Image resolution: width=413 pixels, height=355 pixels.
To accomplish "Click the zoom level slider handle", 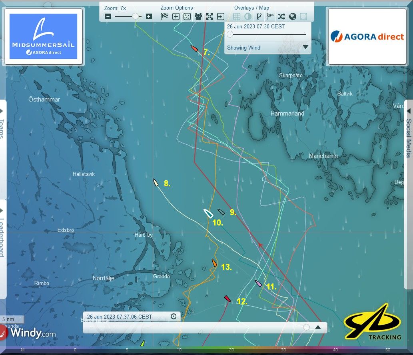I will pyautogui.click(x=136, y=16).
